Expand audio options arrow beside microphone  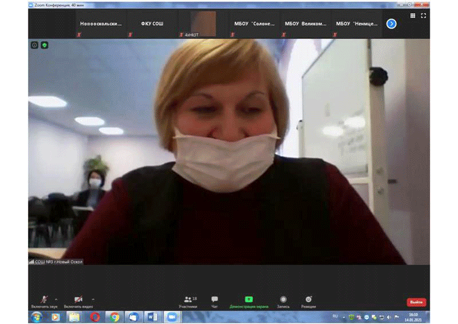[x=56, y=299]
